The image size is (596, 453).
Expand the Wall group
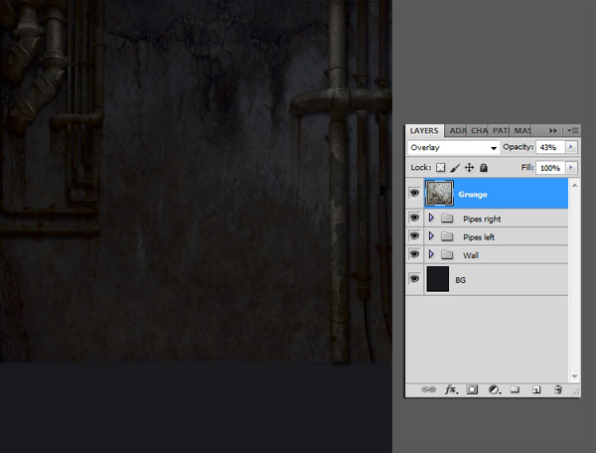(431, 255)
